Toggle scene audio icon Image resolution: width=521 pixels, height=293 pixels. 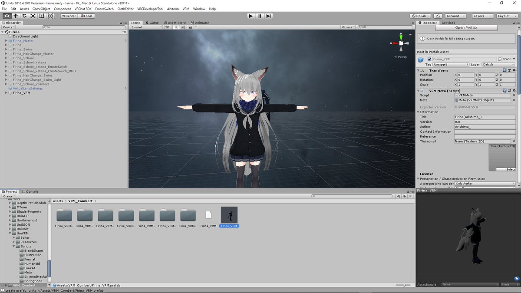tap(183, 27)
